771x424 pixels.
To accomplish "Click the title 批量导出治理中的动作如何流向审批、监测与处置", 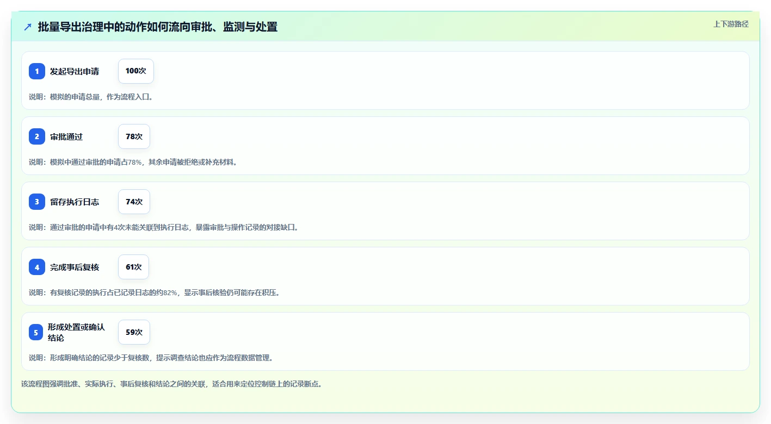I will coord(158,27).
